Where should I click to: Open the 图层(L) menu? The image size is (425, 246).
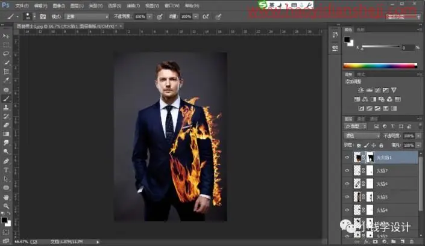(x=77, y=5)
